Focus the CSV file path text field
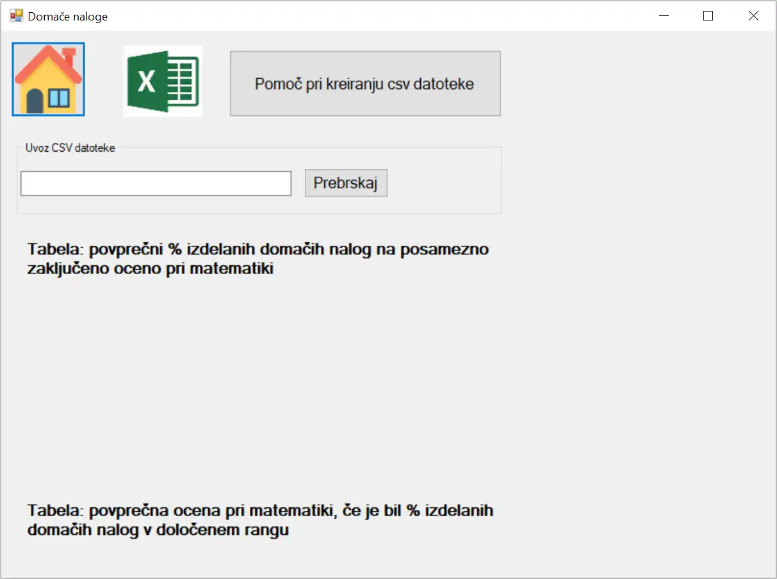 (x=156, y=183)
